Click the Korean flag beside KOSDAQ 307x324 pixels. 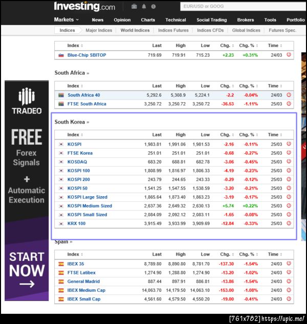point(61,161)
